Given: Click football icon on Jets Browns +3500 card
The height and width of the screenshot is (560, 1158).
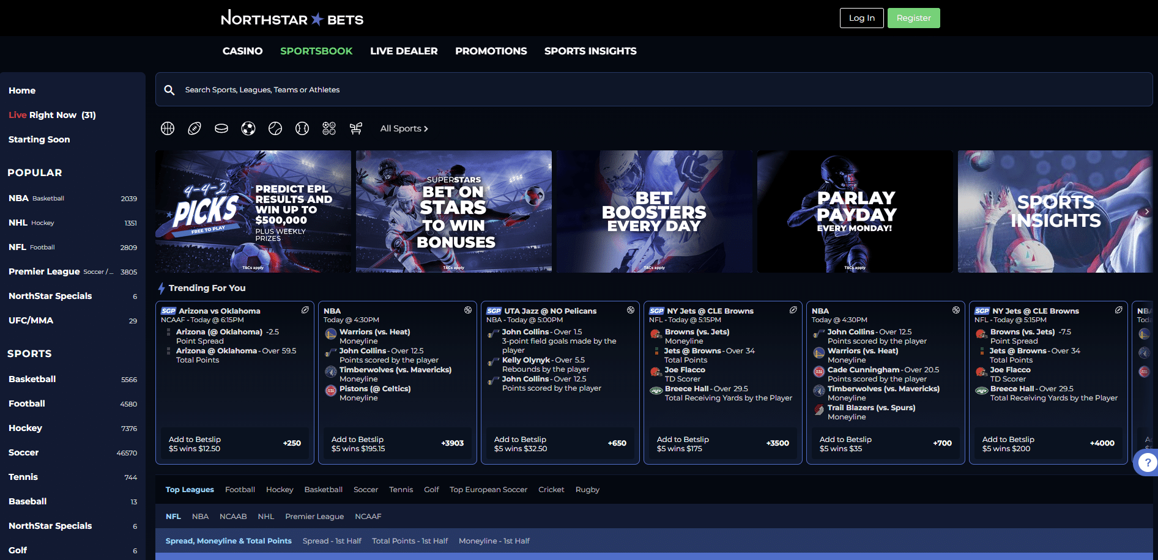Looking at the screenshot, I should coord(793,310).
